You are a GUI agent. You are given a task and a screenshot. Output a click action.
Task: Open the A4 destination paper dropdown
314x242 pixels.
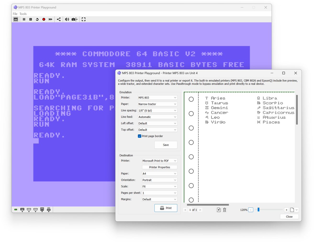160,173
